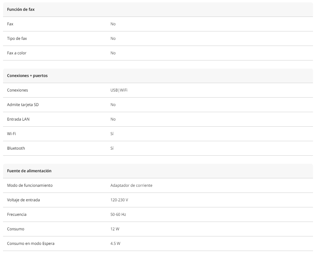
Task: Click the Wi-Fi row label
Action: [x=11, y=134]
